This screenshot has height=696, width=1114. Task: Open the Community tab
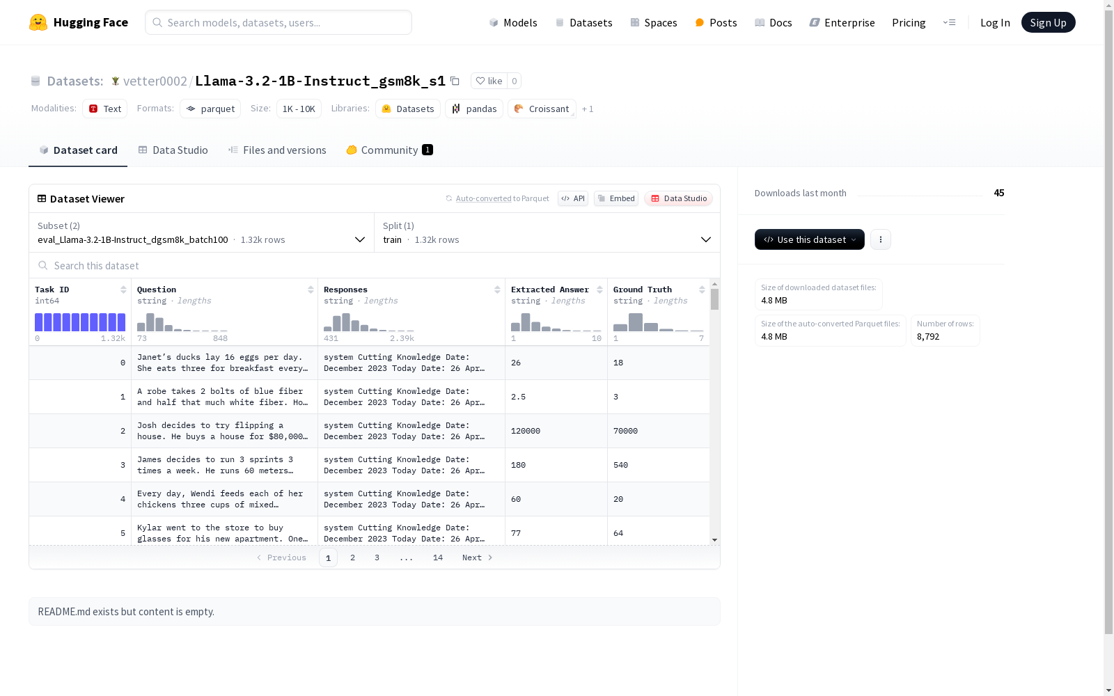point(390,150)
